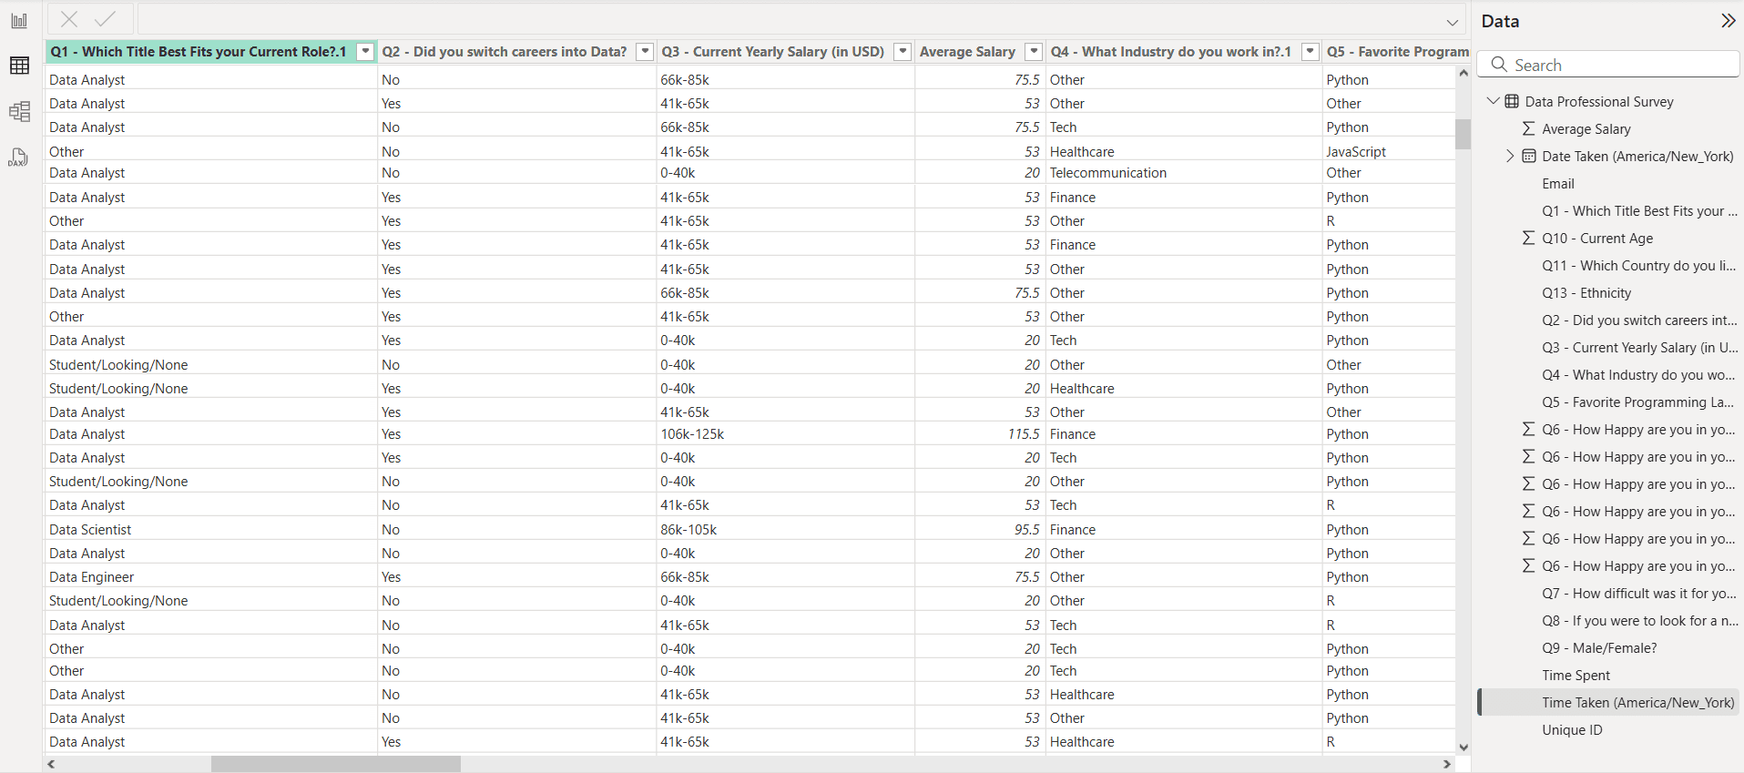Screen dimensions: 1744x773
Task: Open Model view icon
Action: (19, 111)
